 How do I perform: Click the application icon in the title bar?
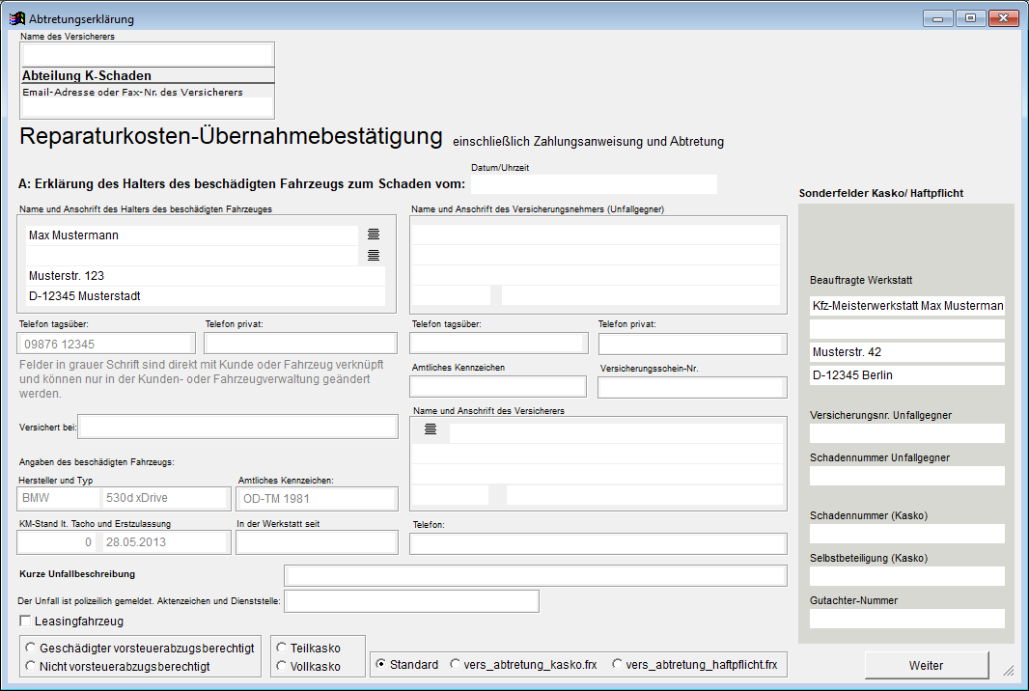[17, 18]
